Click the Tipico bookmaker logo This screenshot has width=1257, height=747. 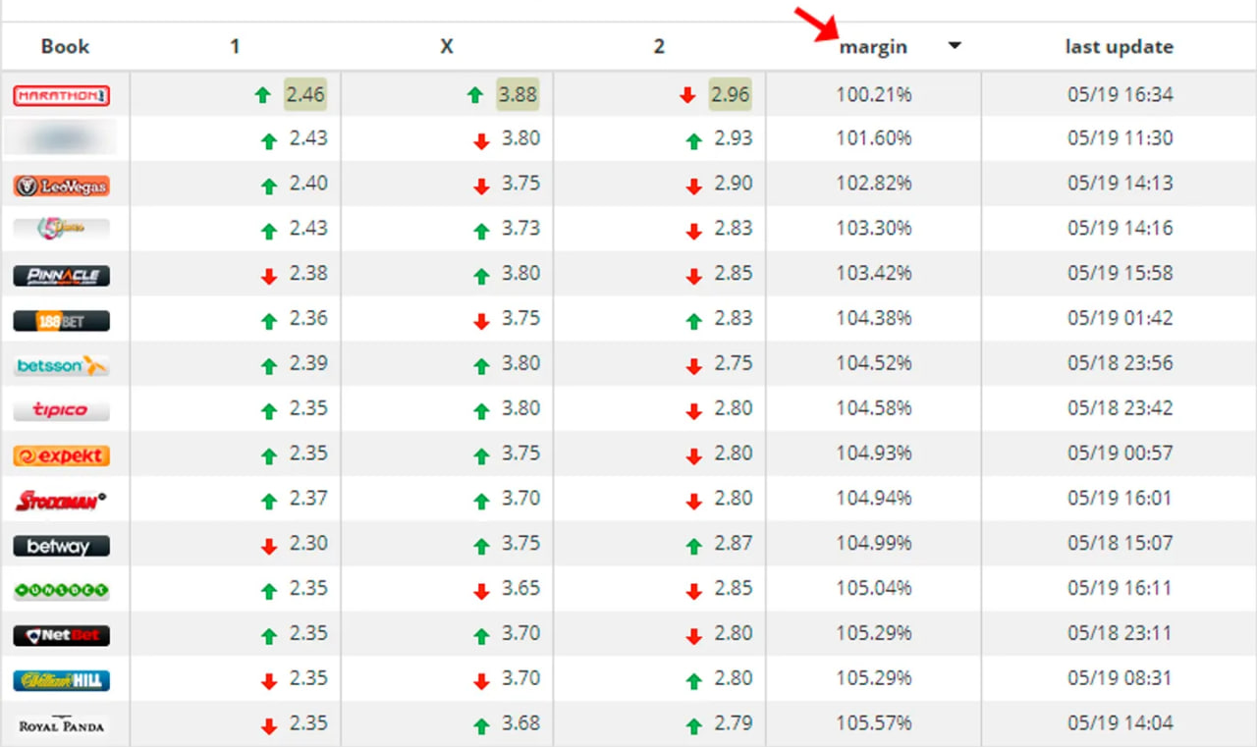(61, 410)
